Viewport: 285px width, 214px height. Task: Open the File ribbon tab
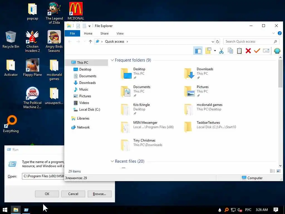(72, 33)
